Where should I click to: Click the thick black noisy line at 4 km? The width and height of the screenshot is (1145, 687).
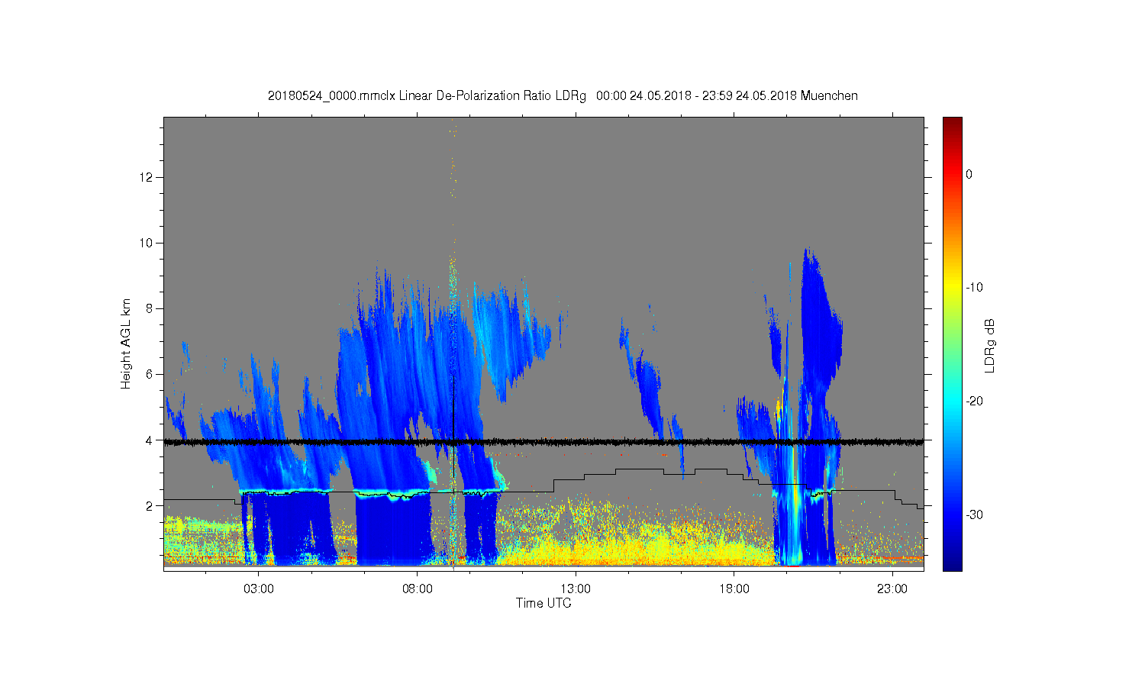pyautogui.click(x=543, y=441)
